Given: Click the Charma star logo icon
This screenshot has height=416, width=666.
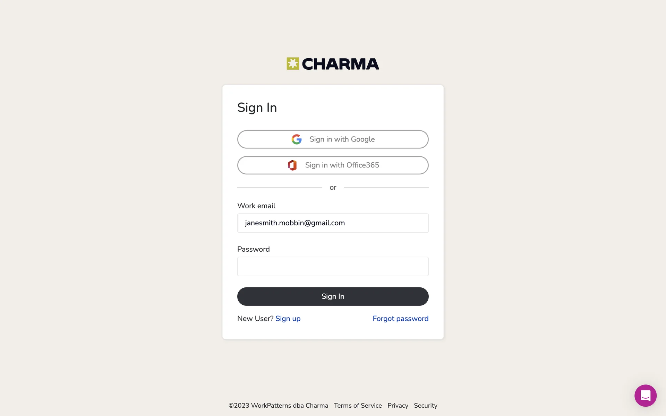Looking at the screenshot, I should 292,64.
